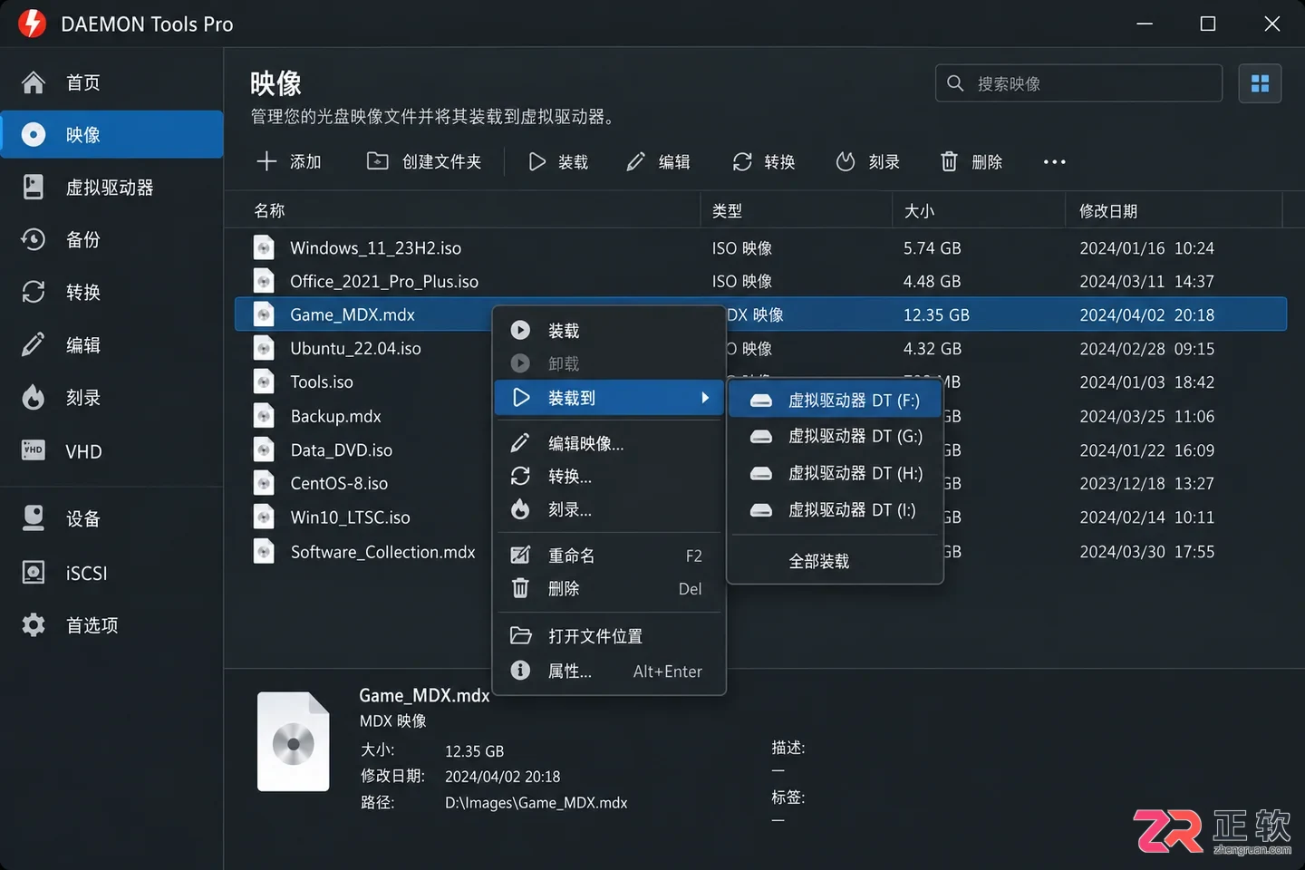Viewport: 1305px width, 870px height.
Task: Mount to 虚拟驱动器 DT (F:)
Action: click(835, 401)
